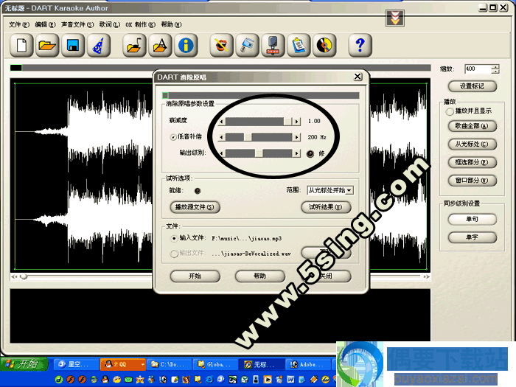Click the 歌曲全部(A) playback button
Screen dimensions: 516x387
473,126
